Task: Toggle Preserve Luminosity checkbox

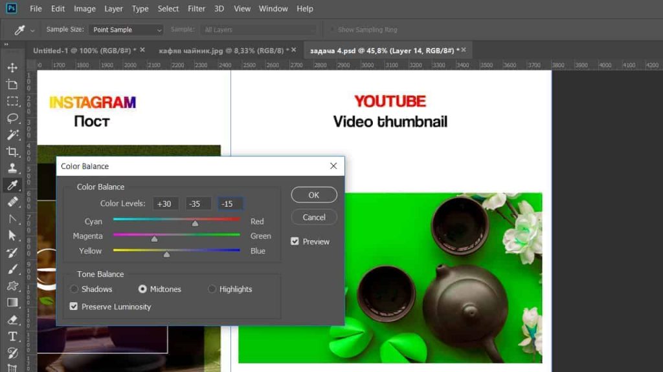Action: (x=74, y=306)
